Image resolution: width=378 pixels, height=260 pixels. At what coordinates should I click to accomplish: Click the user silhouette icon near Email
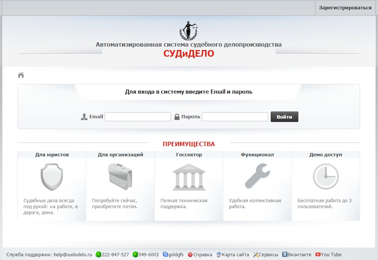[84, 117]
